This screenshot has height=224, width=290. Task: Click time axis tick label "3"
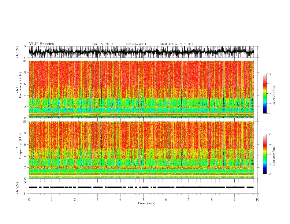(x=97, y=199)
